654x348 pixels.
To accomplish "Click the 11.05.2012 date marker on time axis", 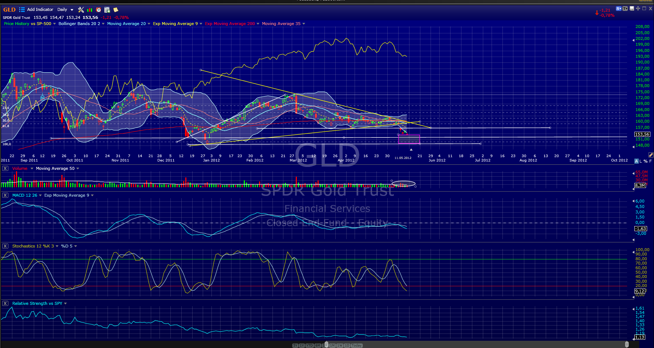I will 403,158.
